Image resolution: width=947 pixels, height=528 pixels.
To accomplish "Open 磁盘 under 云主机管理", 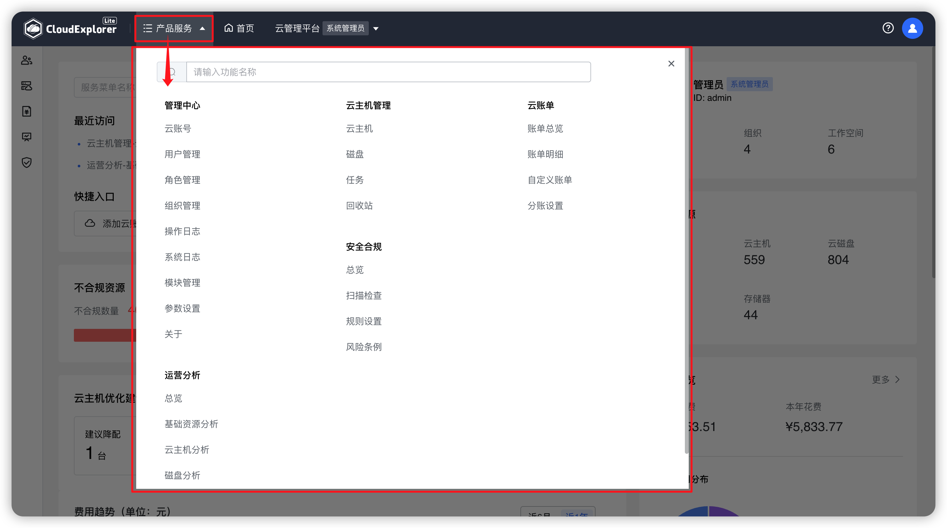I will (x=355, y=154).
